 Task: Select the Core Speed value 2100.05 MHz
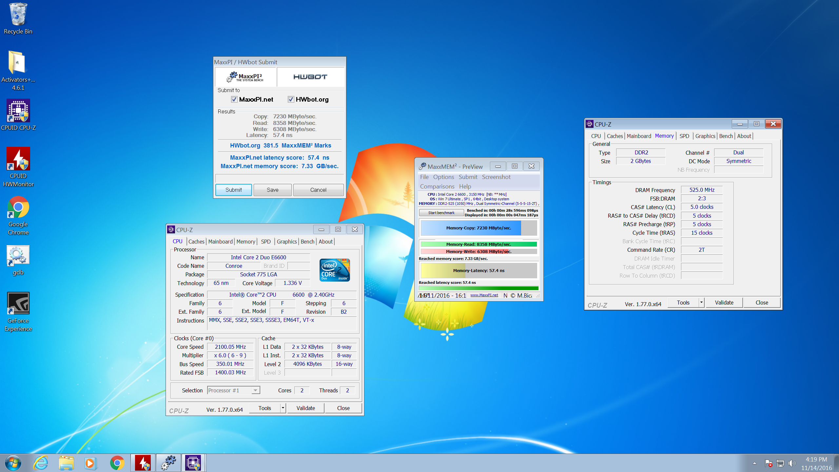click(230, 347)
